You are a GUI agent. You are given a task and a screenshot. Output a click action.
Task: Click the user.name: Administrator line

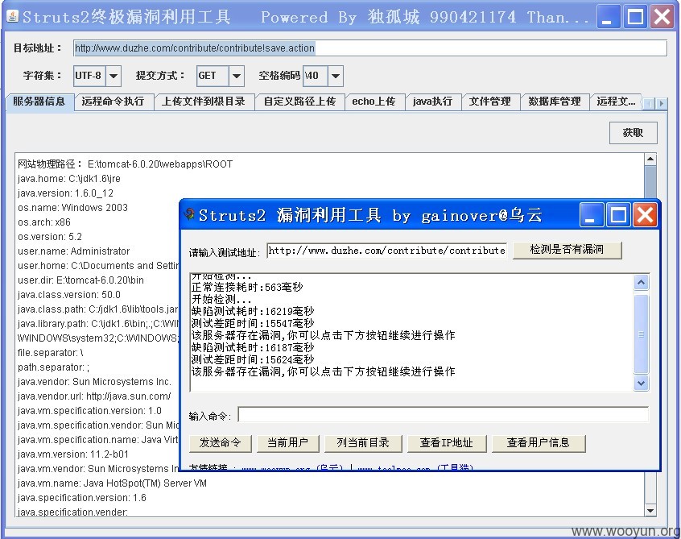[x=74, y=251]
